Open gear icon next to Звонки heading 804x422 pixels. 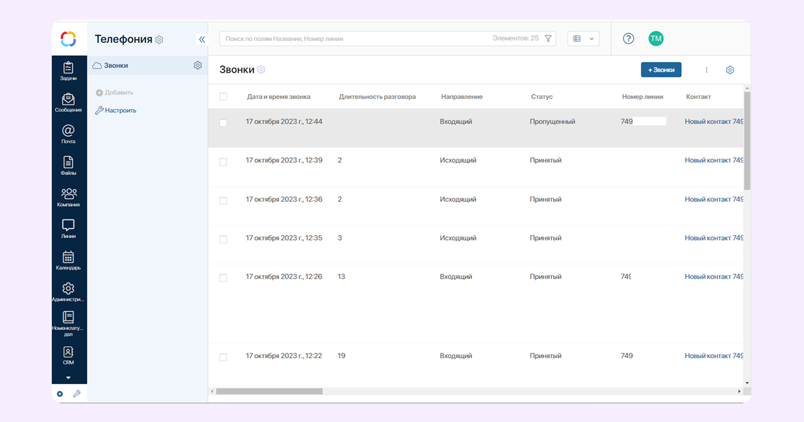(261, 69)
